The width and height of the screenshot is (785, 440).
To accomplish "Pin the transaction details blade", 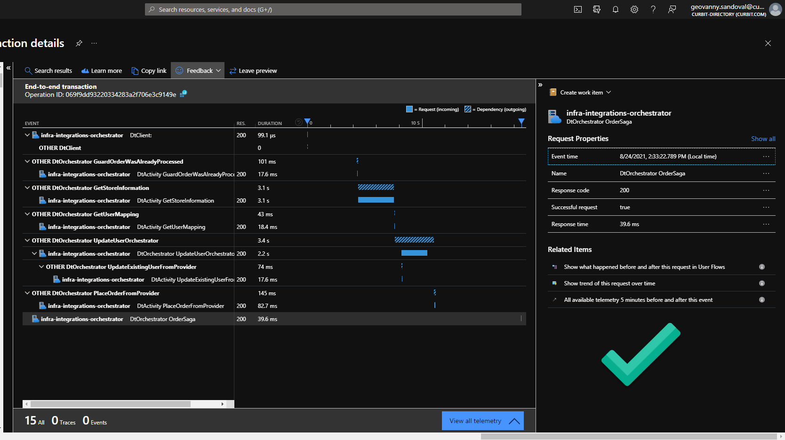I will point(79,43).
